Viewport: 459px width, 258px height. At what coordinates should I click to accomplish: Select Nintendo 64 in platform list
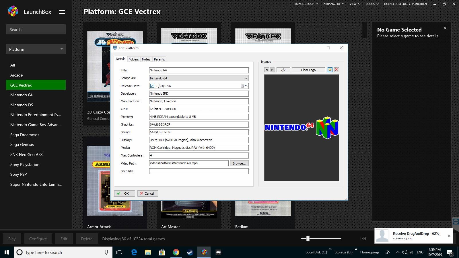pos(36,95)
